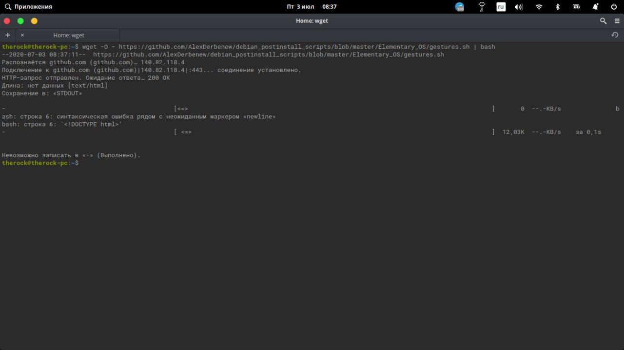624x350 pixels.
Task: Click the 12,03K download progress bar
Action: tap(334, 132)
